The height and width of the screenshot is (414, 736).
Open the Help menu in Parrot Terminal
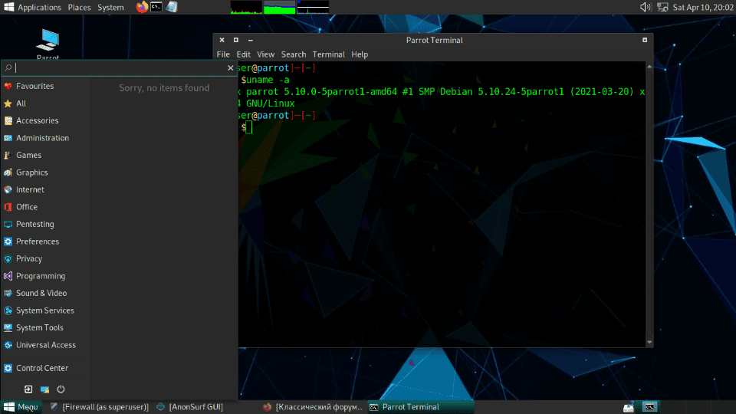[x=360, y=54]
